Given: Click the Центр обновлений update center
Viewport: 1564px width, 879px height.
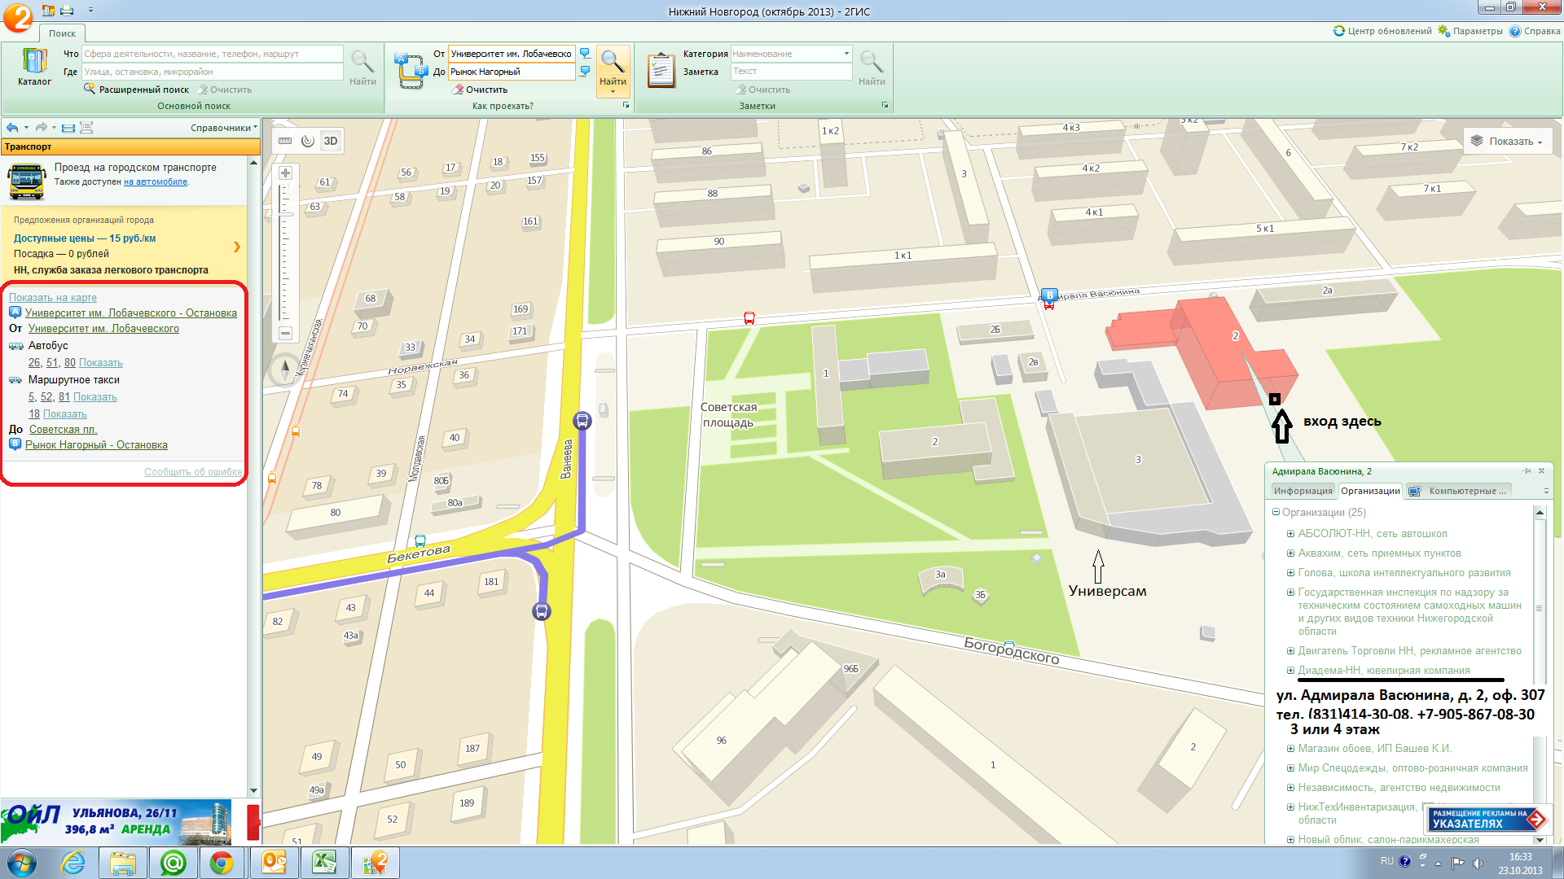Looking at the screenshot, I should [x=1382, y=31].
